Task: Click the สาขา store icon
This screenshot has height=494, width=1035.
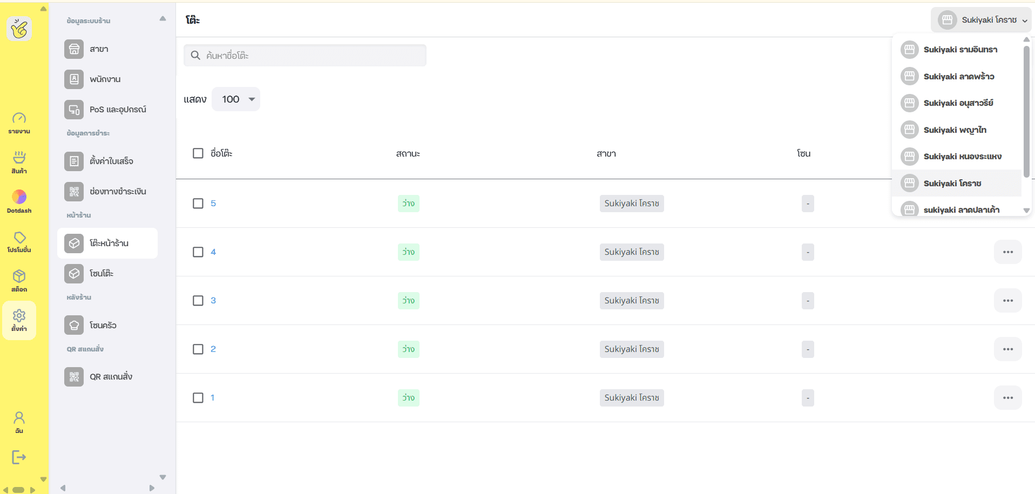Action: [x=74, y=49]
